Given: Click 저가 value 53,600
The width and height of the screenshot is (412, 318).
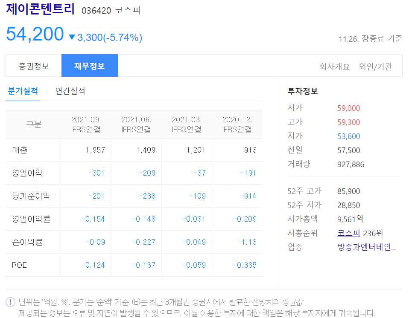Looking at the screenshot, I should [x=349, y=136].
